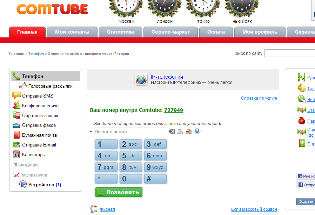Click the green question mark icon in the right panel
The width and height of the screenshot is (315, 215).
point(302,143)
